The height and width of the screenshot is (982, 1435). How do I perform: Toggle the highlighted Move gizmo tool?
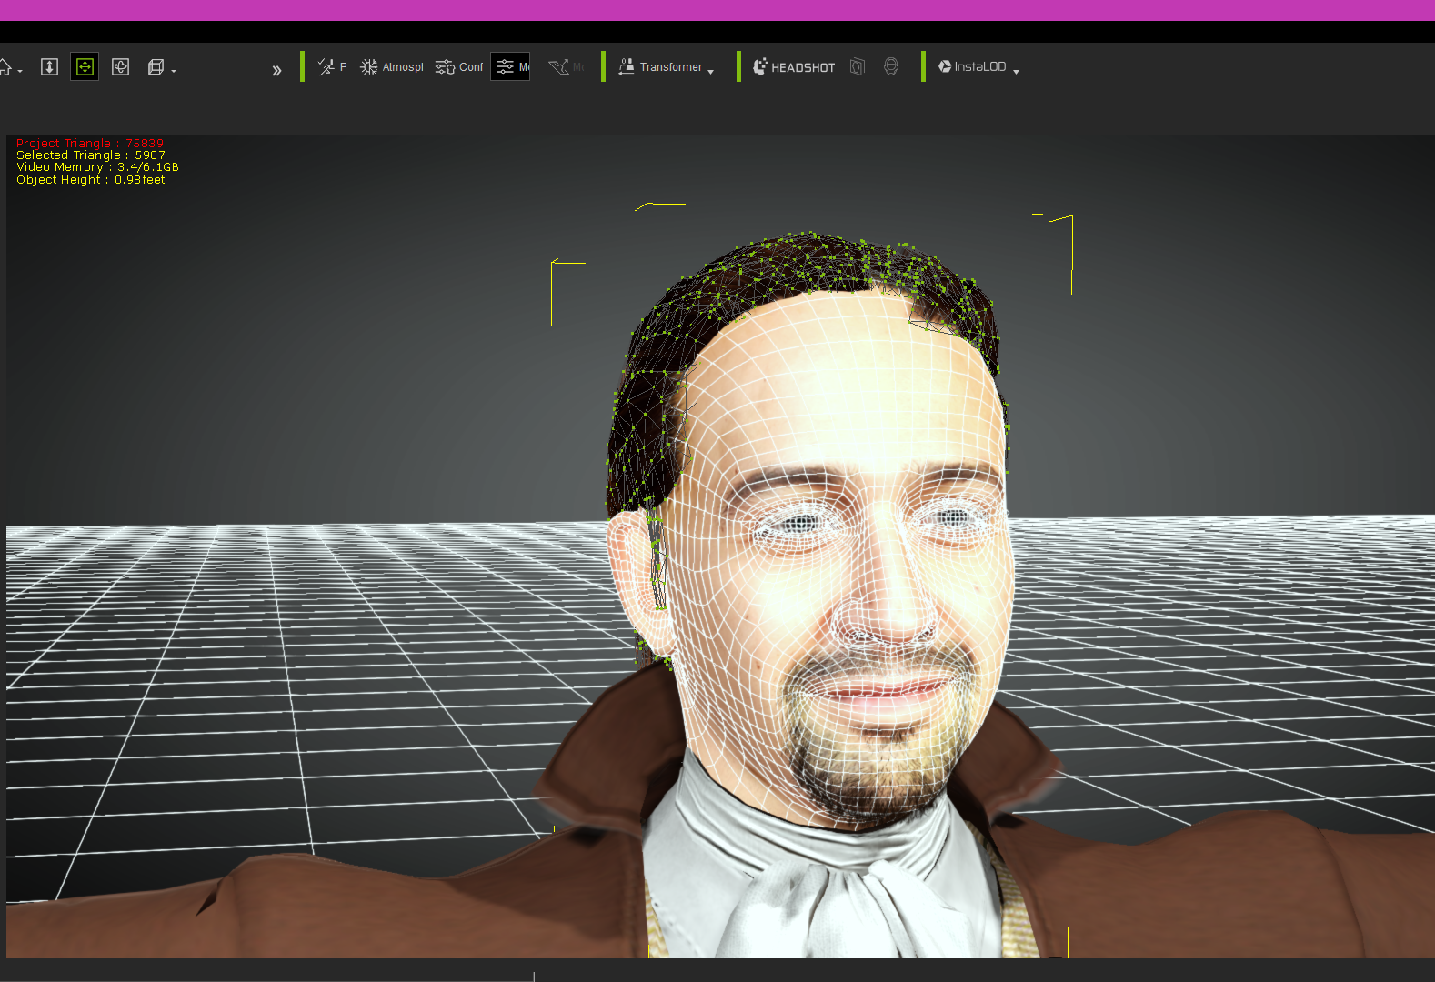pos(85,67)
